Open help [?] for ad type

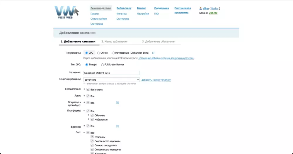tap(154, 53)
